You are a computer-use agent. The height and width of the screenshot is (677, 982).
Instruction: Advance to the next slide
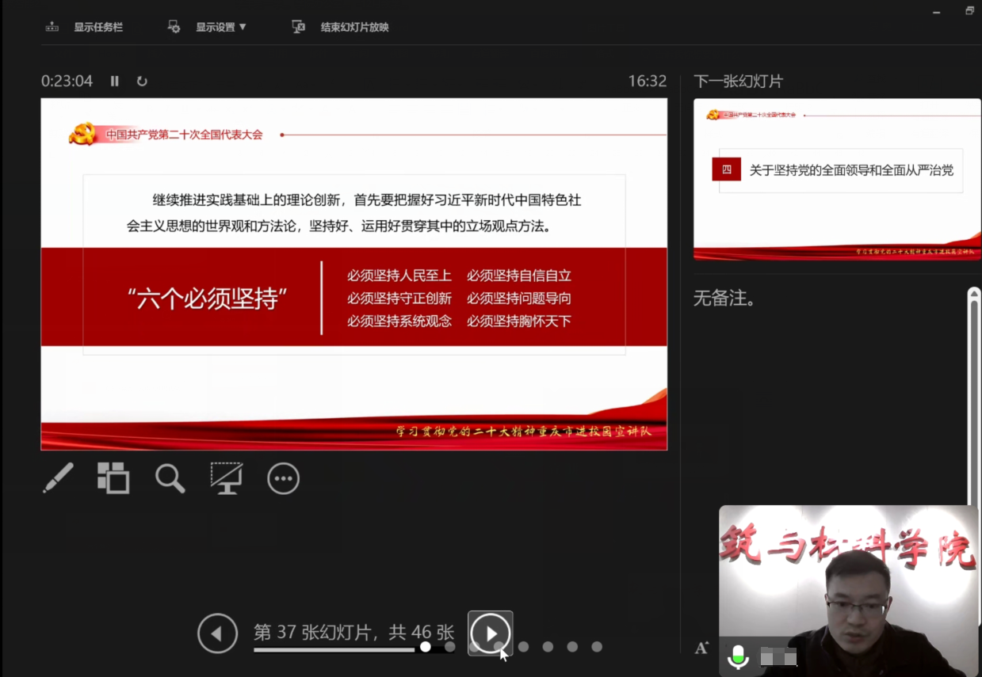tap(491, 633)
